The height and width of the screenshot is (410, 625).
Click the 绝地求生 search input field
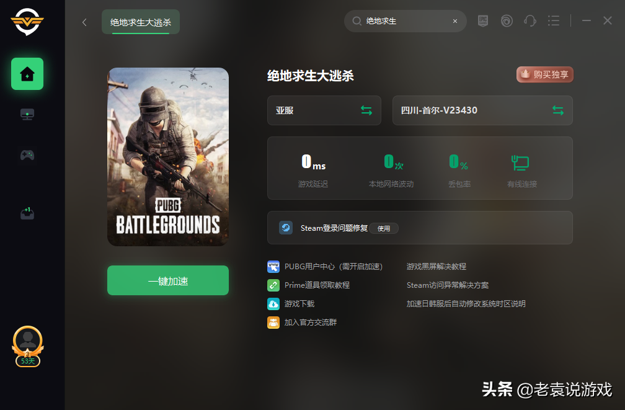[x=403, y=21]
